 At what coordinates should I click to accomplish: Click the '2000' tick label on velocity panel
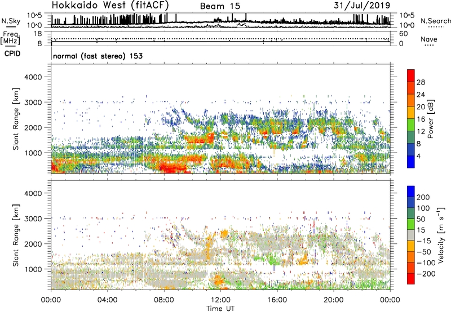(33, 244)
